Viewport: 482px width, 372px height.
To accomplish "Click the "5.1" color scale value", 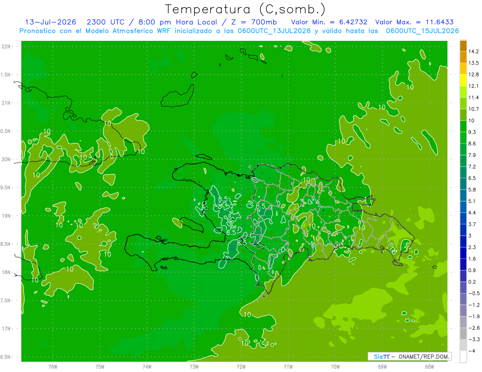I will point(472,201).
